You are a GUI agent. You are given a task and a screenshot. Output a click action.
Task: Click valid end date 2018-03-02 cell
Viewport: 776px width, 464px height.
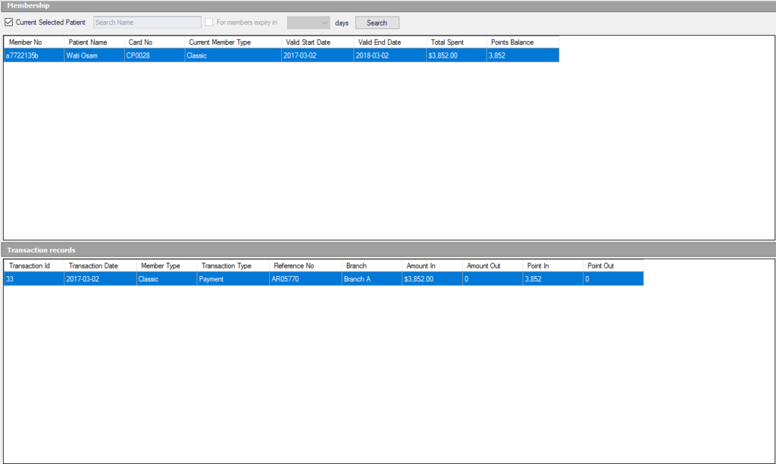click(x=390, y=55)
